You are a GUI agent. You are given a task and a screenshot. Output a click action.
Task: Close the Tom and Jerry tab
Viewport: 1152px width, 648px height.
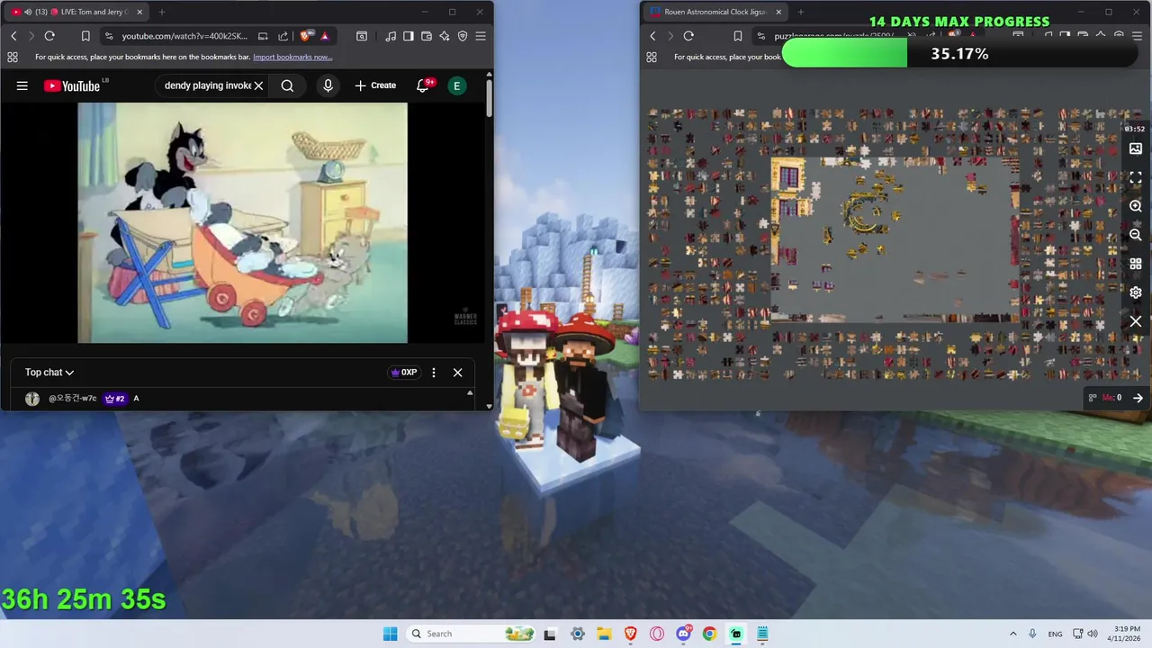point(139,12)
